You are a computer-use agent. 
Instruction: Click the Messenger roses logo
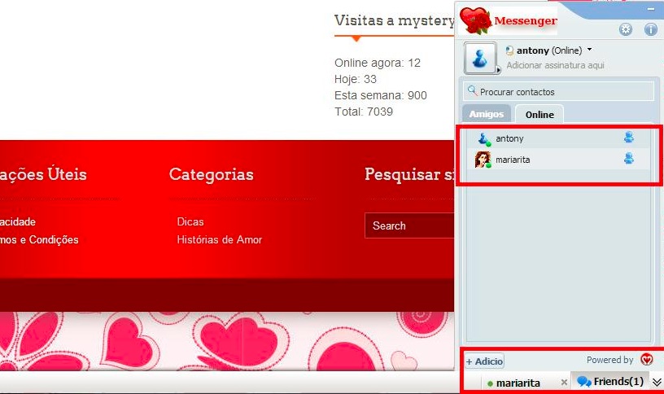pyautogui.click(x=475, y=20)
